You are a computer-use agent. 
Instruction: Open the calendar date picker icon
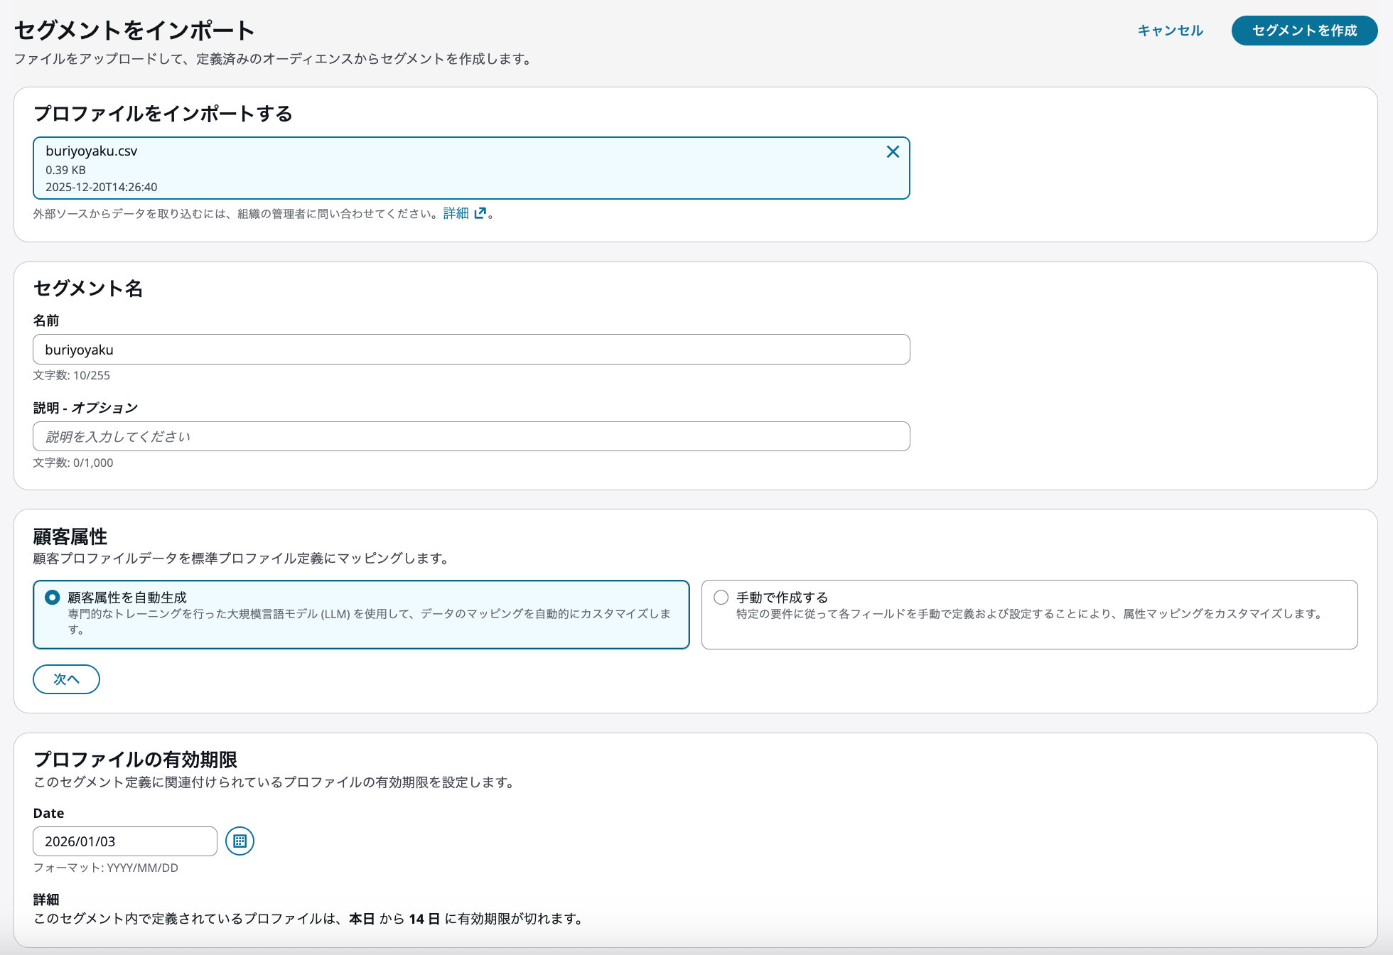pyautogui.click(x=240, y=841)
